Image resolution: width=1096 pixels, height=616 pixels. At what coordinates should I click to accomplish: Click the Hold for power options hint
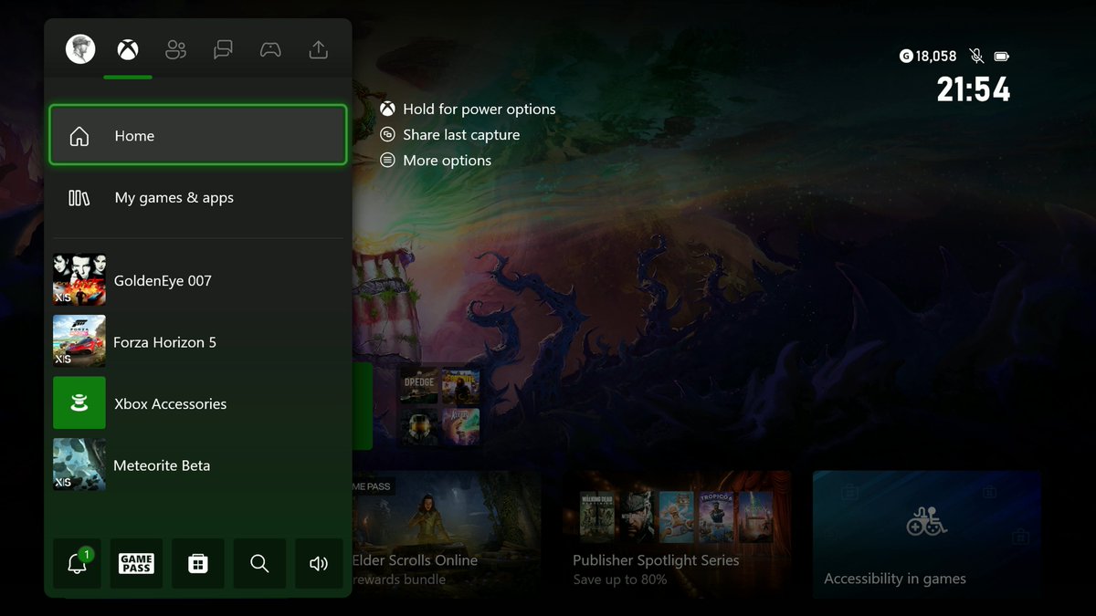click(x=468, y=109)
